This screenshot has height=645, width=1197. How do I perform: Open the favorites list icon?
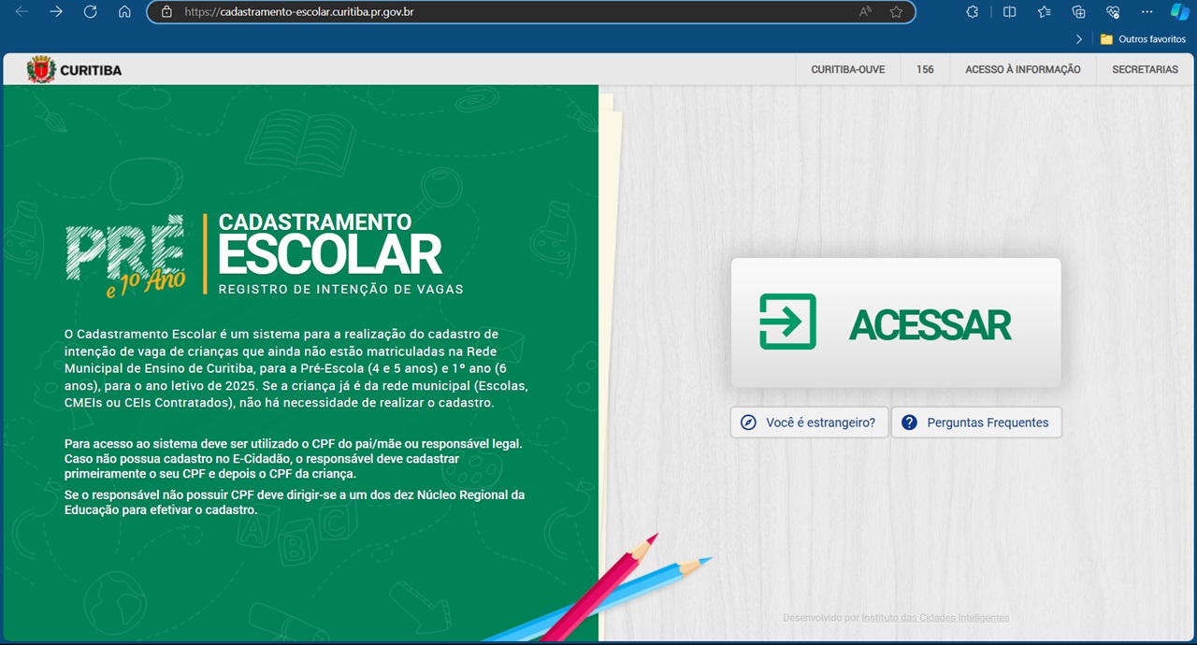tap(1044, 12)
